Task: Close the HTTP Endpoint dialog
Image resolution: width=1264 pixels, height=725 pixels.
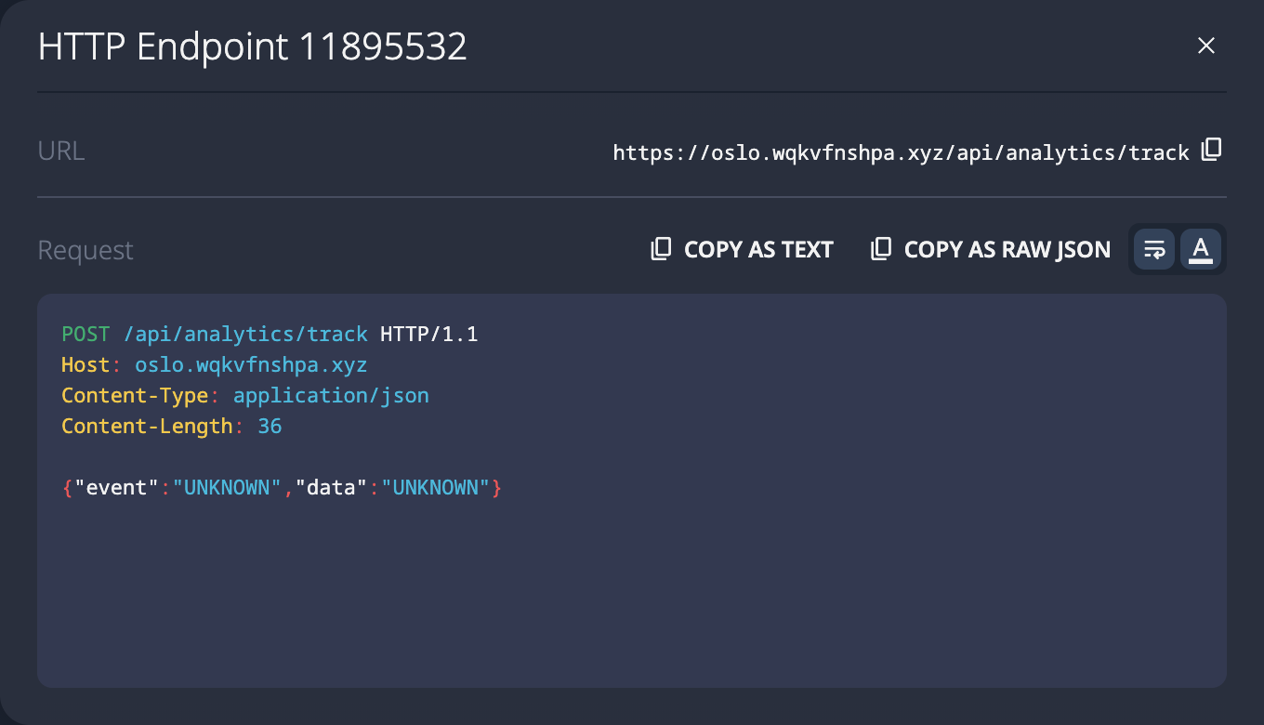Action: tap(1206, 46)
